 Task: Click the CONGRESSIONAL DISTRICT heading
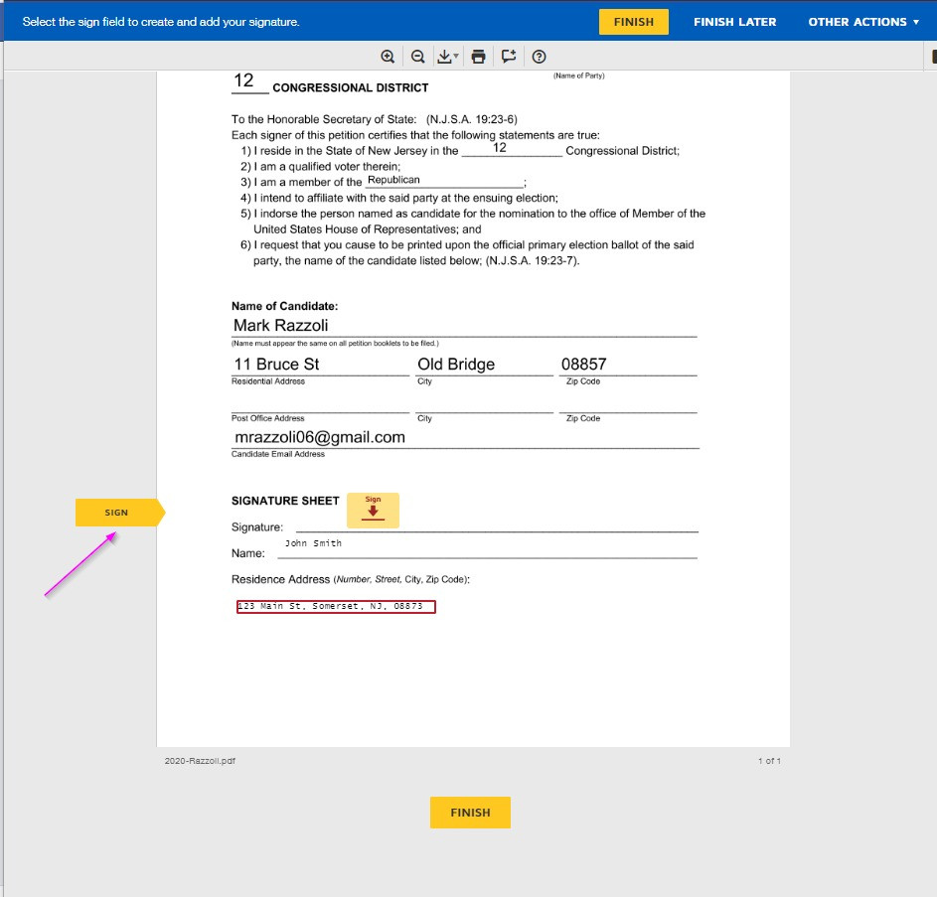pyautogui.click(x=350, y=87)
